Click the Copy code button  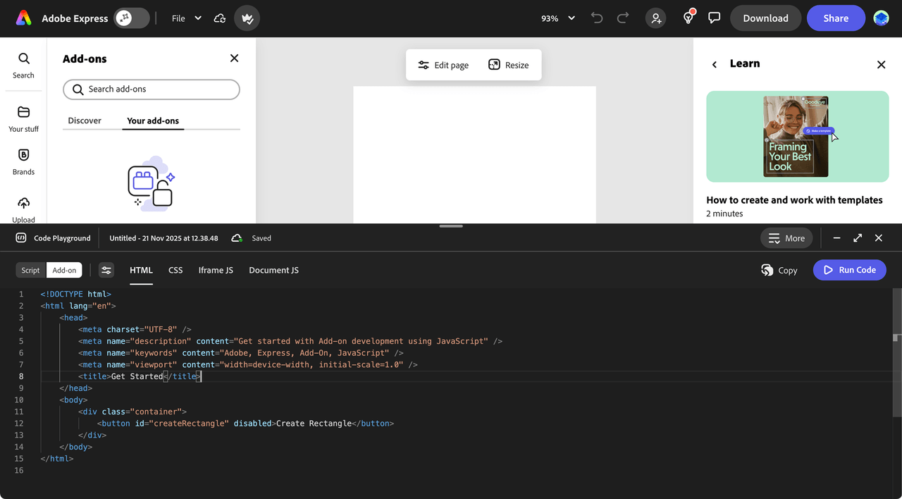(779, 270)
